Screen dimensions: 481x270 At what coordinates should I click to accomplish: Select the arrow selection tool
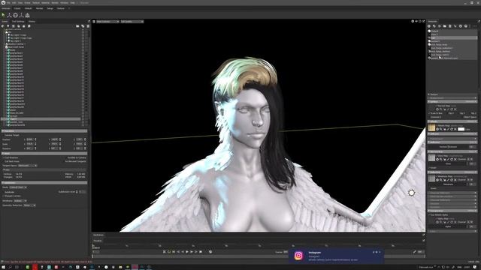click(x=3, y=15)
